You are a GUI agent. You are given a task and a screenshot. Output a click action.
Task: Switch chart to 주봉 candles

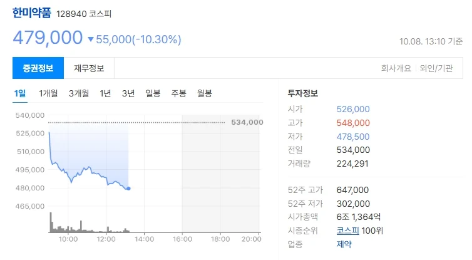coord(179,93)
